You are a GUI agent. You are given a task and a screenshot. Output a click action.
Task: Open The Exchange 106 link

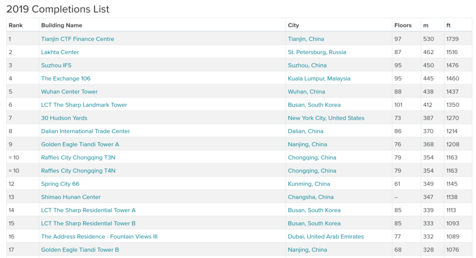click(66, 78)
